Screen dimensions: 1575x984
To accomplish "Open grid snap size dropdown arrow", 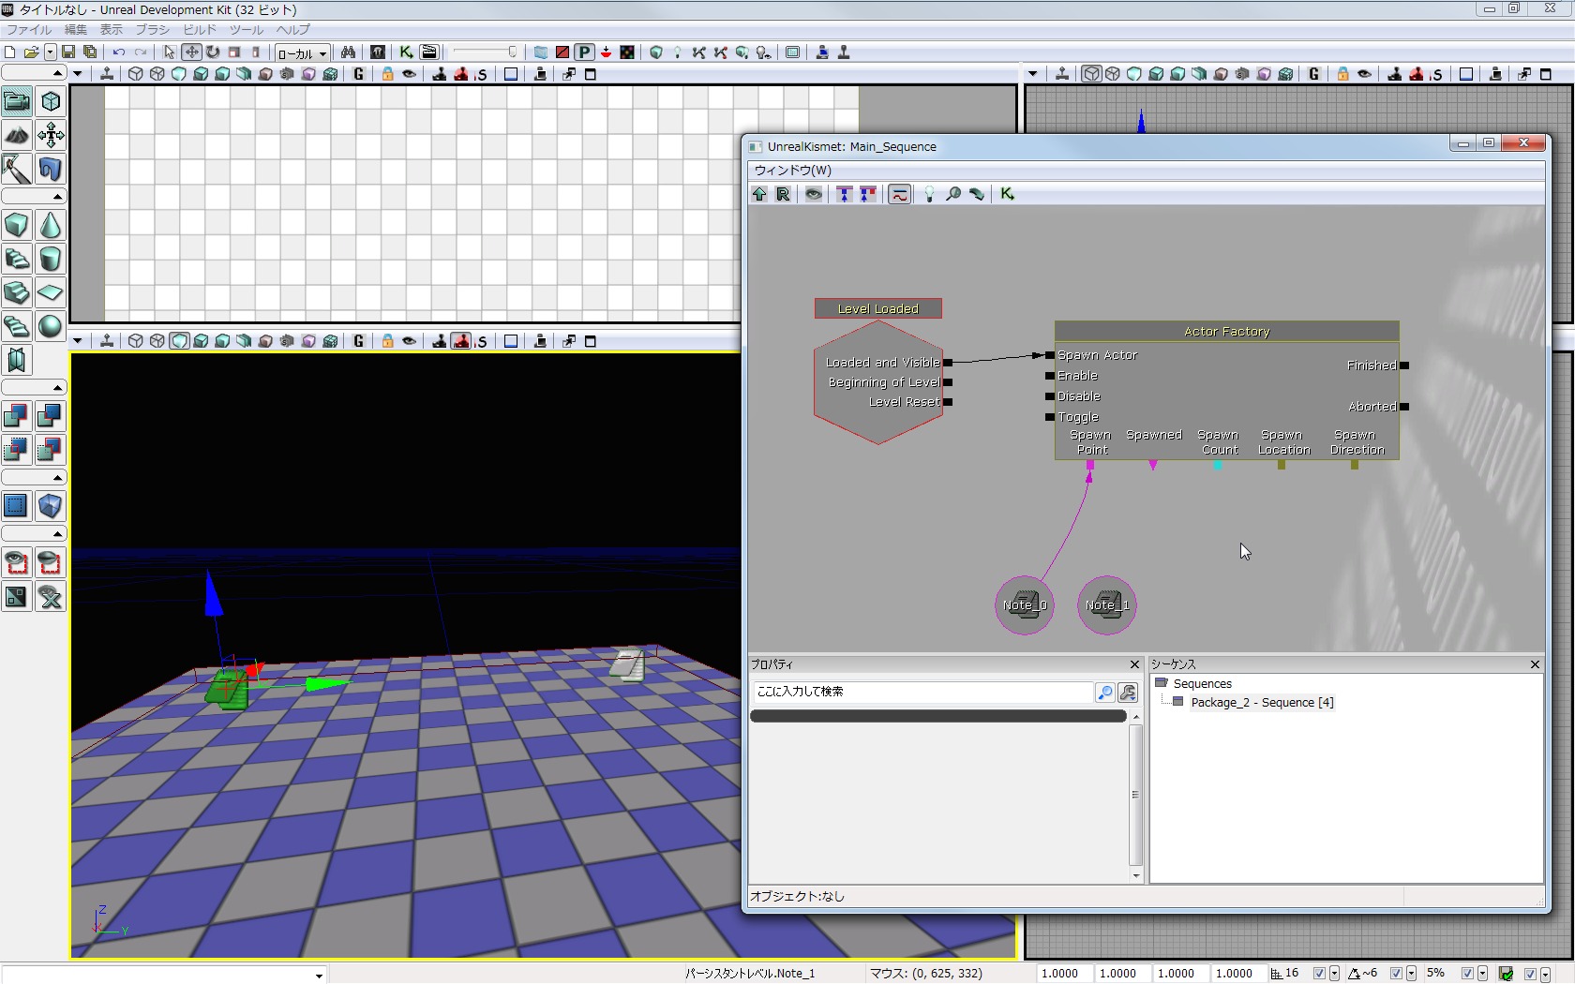I will point(1334,974).
